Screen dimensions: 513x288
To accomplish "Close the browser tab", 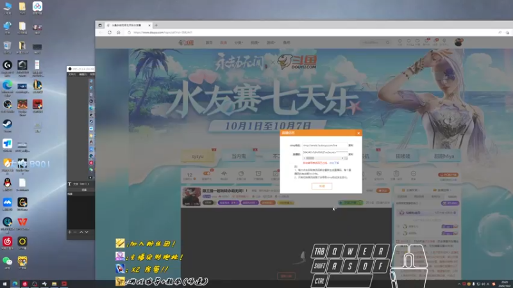I will coord(149,25).
